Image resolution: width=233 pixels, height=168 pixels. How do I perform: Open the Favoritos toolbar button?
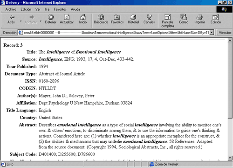[117, 19]
